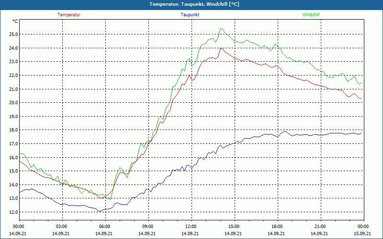
Task: Click the 18,0 y-axis value
Action: pos(13,130)
